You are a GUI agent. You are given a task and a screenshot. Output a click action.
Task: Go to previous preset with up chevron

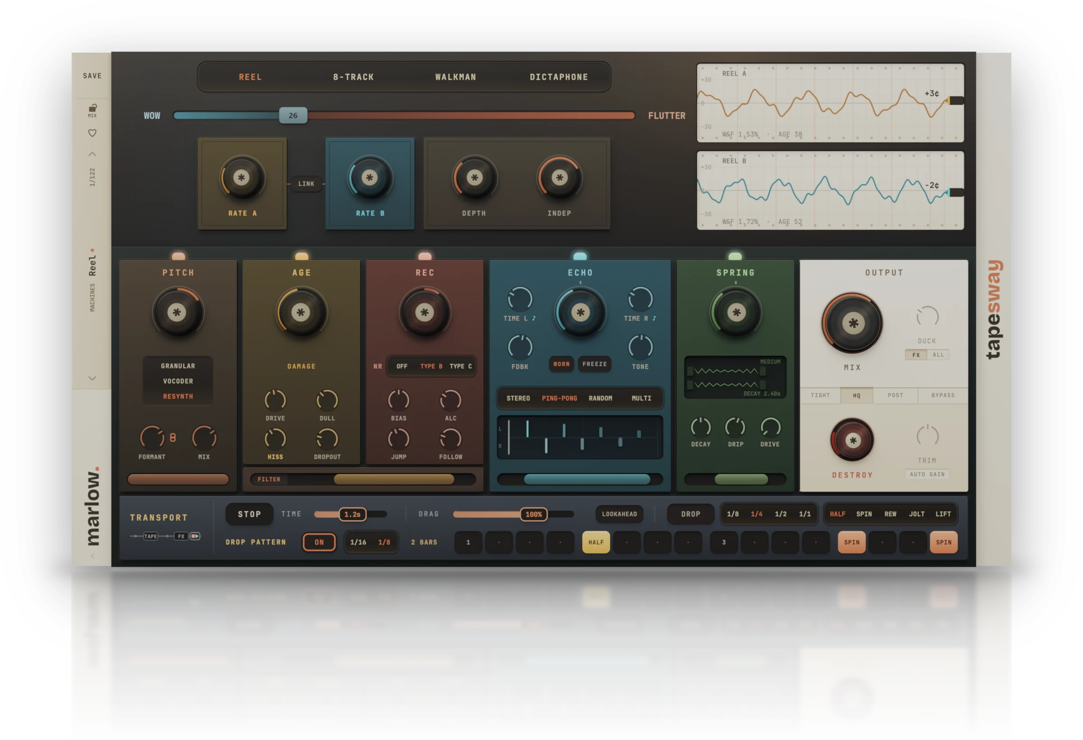(92, 154)
